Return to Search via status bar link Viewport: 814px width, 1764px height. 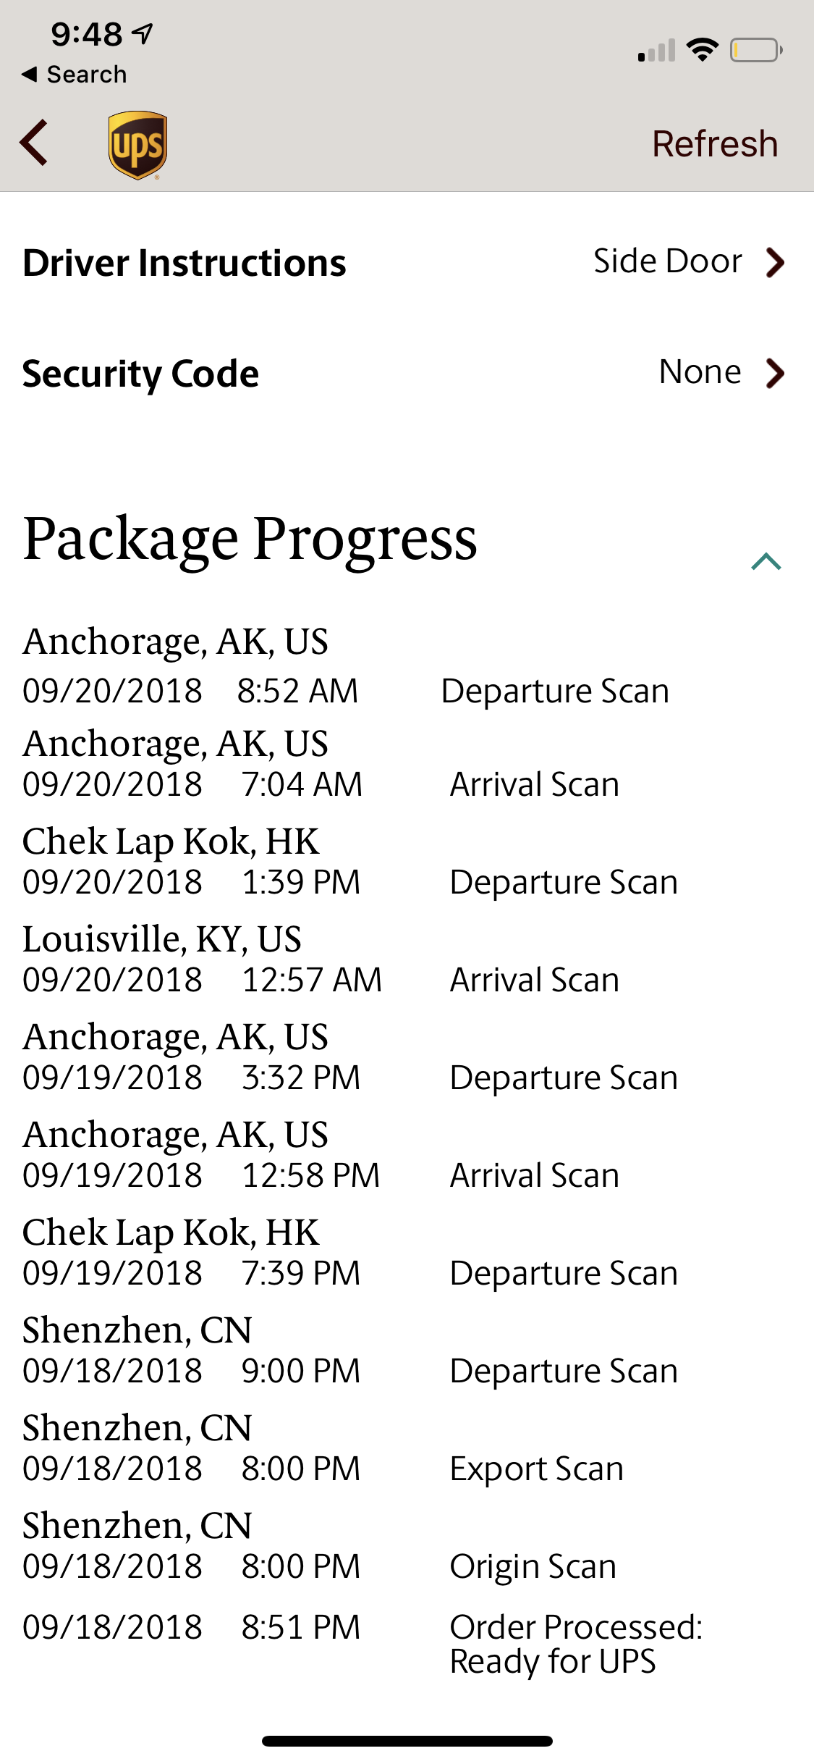pyautogui.click(x=75, y=75)
